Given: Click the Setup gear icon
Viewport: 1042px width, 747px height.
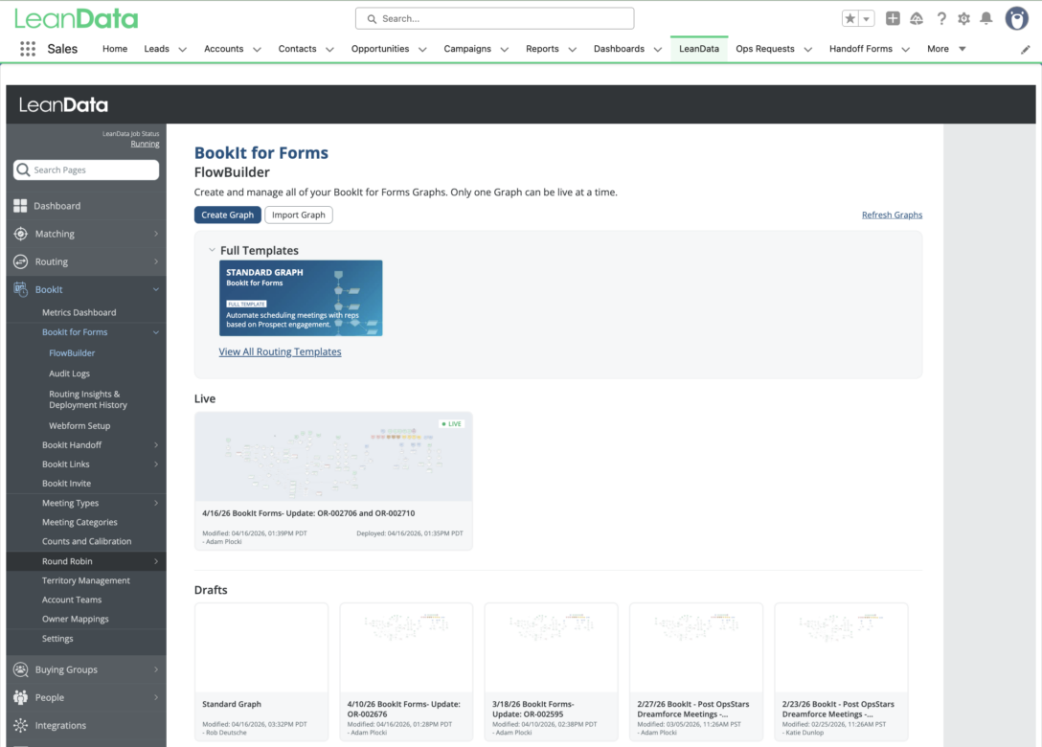Looking at the screenshot, I should point(963,18).
